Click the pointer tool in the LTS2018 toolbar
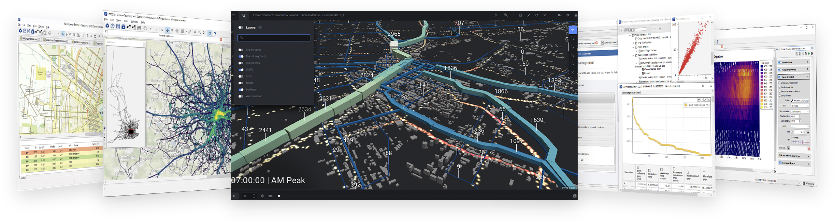The width and height of the screenshot is (834, 223). pyautogui.click(x=162, y=30)
